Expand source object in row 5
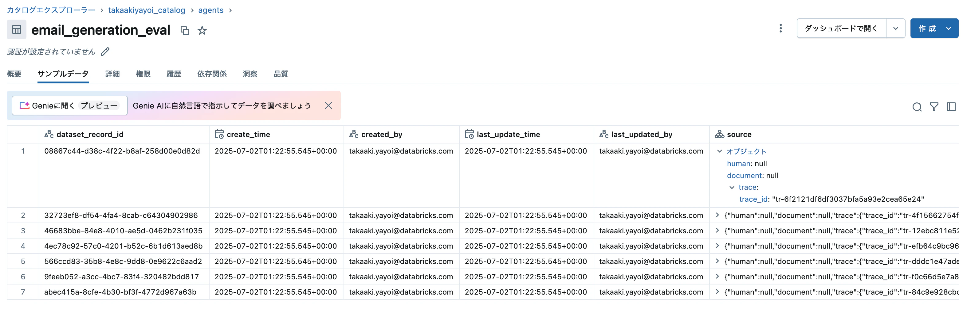Screen dimensions: 963x309 (717, 261)
